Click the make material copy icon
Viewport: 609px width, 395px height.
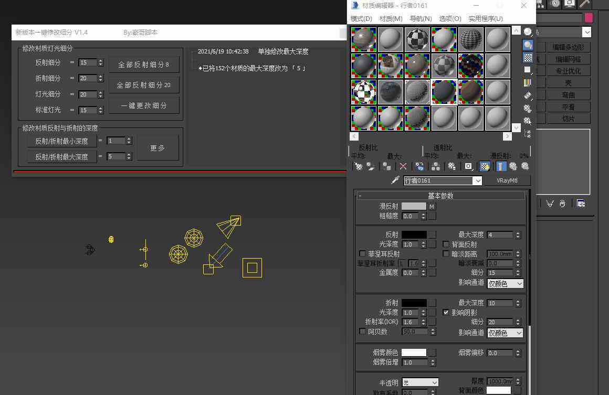[419, 166]
